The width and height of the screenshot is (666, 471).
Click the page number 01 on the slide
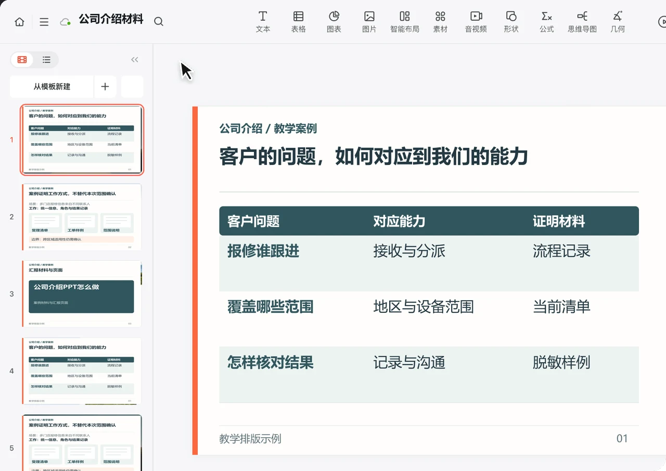[x=622, y=439]
